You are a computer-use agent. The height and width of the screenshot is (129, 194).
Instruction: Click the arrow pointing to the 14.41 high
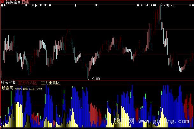163,5
